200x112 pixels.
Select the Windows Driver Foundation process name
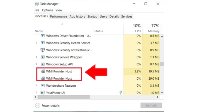68,36
